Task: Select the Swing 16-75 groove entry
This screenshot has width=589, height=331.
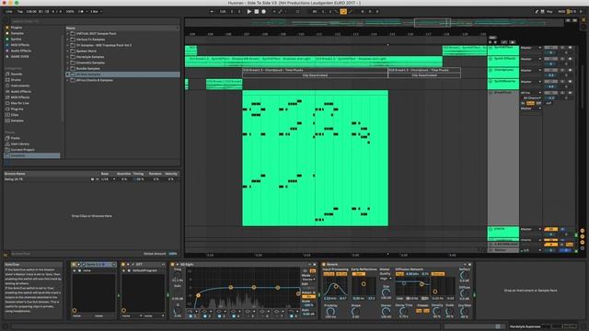Action: tap(14, 179)
